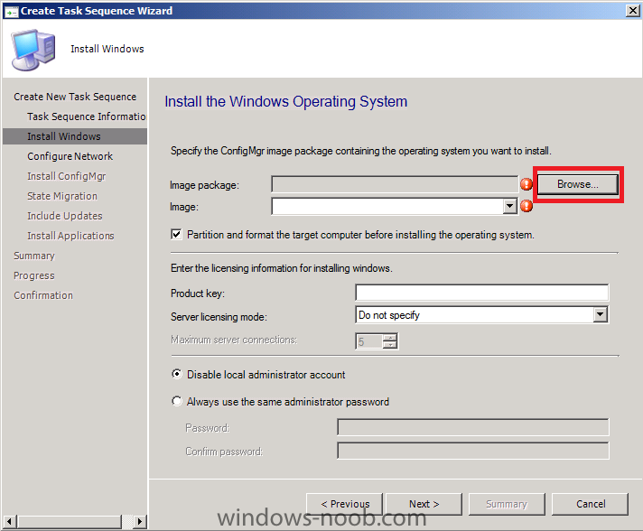Click the Product key input field
The width and height of the screenshot is (643, 531).
coord(482,293)
